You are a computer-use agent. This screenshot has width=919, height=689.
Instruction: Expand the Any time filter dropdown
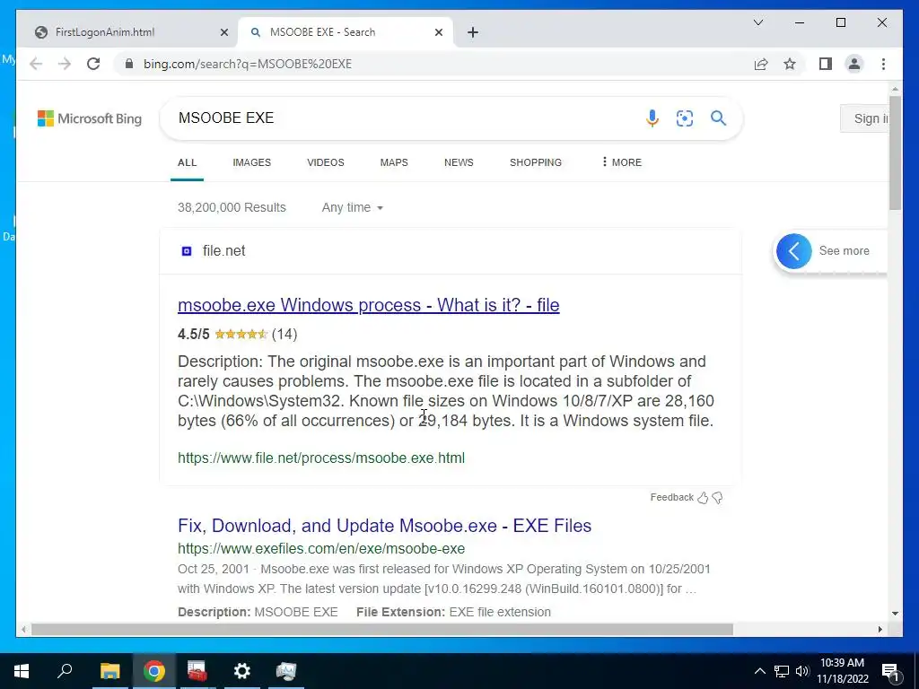[352, 207]
